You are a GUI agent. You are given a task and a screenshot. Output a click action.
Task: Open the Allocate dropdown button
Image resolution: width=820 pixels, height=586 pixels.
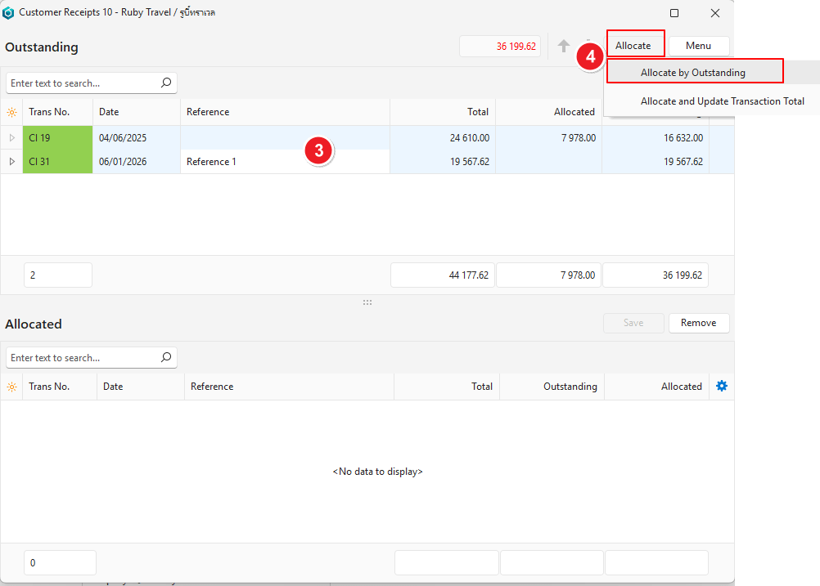[634, 46]
